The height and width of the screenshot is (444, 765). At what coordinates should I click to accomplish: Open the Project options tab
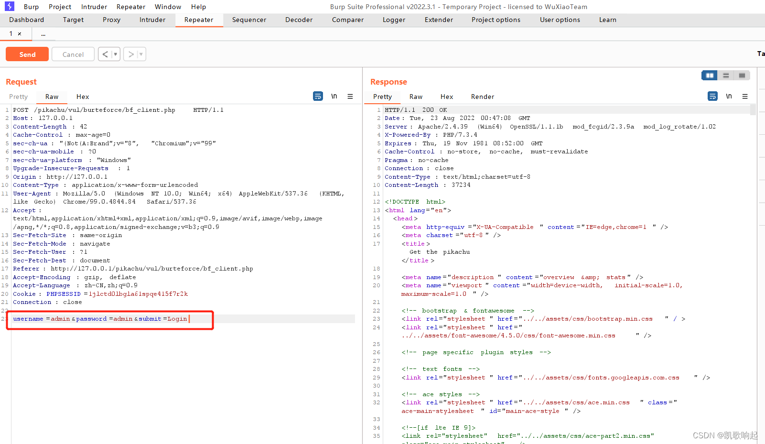click(x=496, y=20)
